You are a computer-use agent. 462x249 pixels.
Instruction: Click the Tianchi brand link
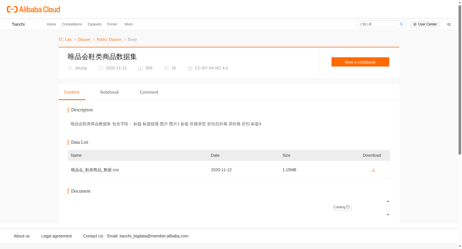(x=18, y=24)
